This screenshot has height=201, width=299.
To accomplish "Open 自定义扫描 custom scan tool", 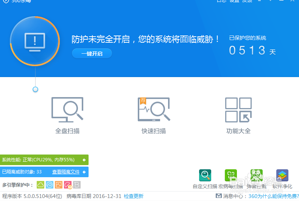I will [205, 179].
